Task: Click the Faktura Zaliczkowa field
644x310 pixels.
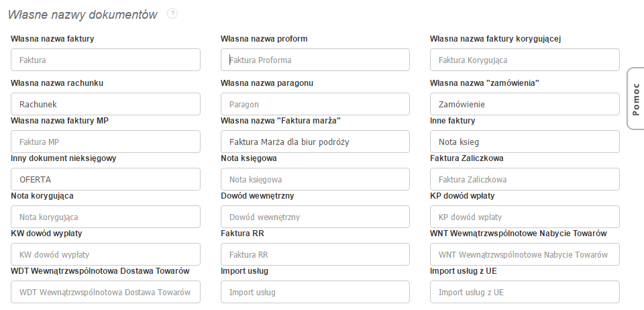Action: [525, 179]
